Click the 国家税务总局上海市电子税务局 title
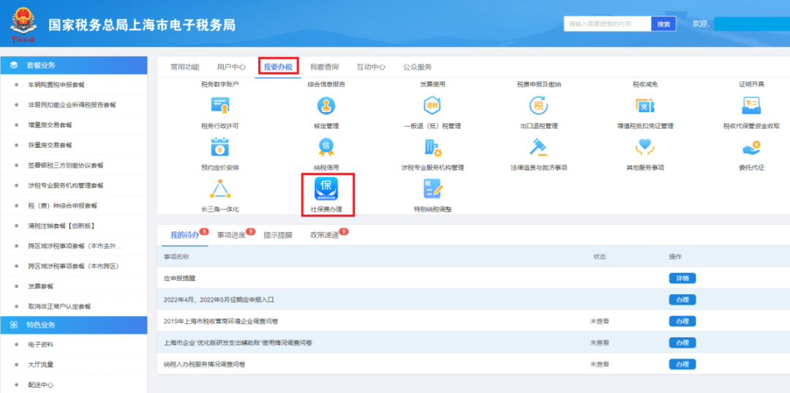This screenshot has width=790, height=393. point(142,25)
